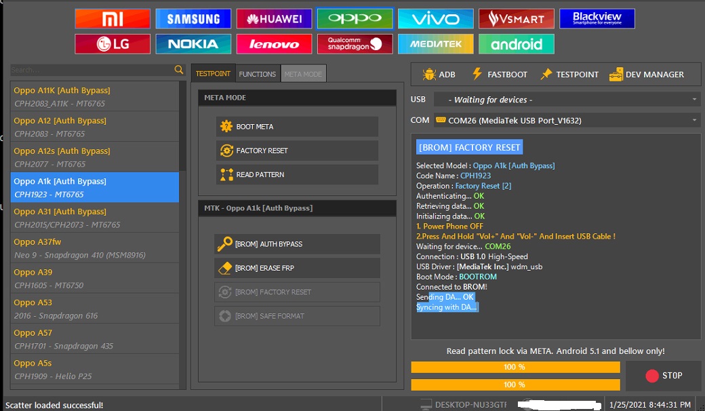705x411 pixels.
Task: Select Oppo A37fw device
Action: click(95, 248)
